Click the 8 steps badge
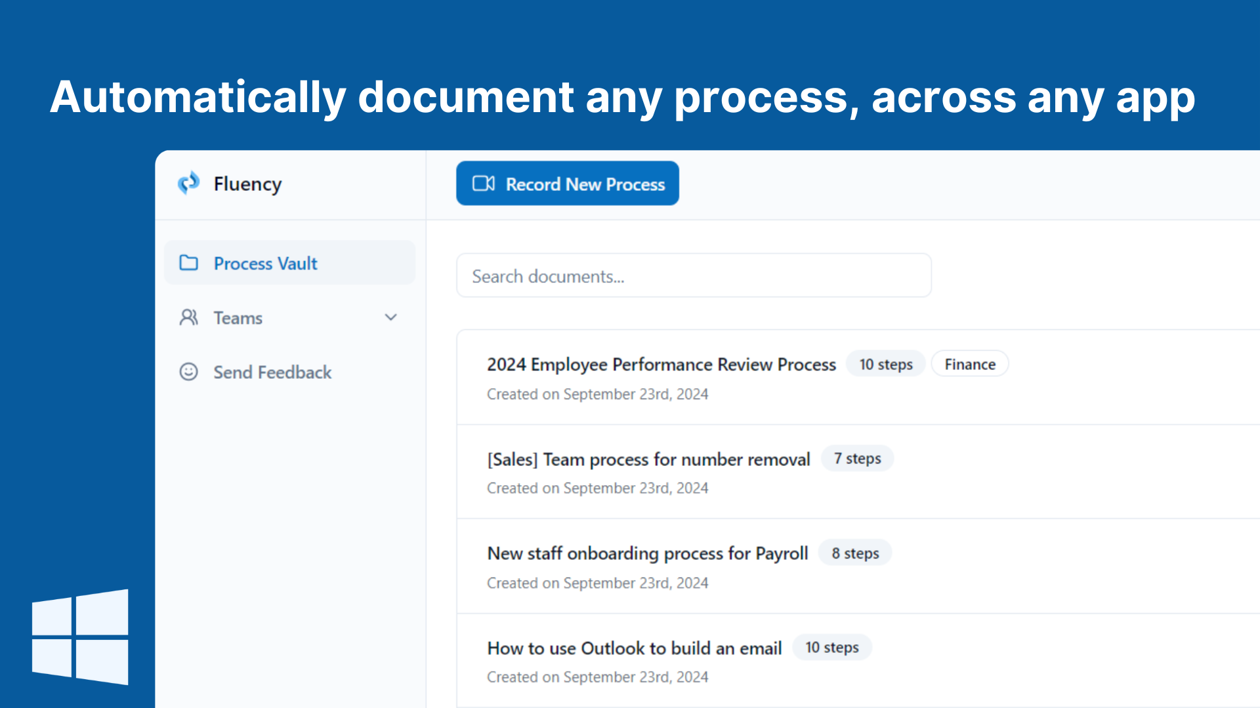1260x708 pixels. [x=855, y=554]
